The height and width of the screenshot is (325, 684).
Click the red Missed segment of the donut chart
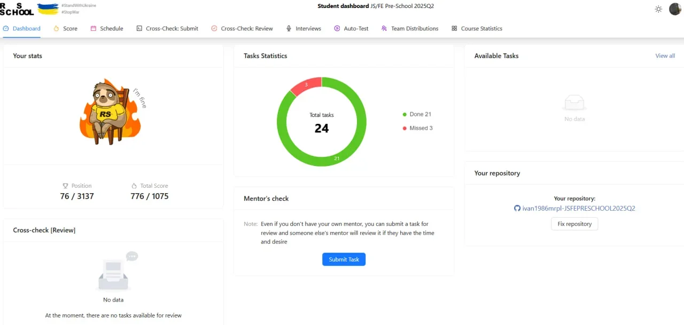tap(307, 84)
